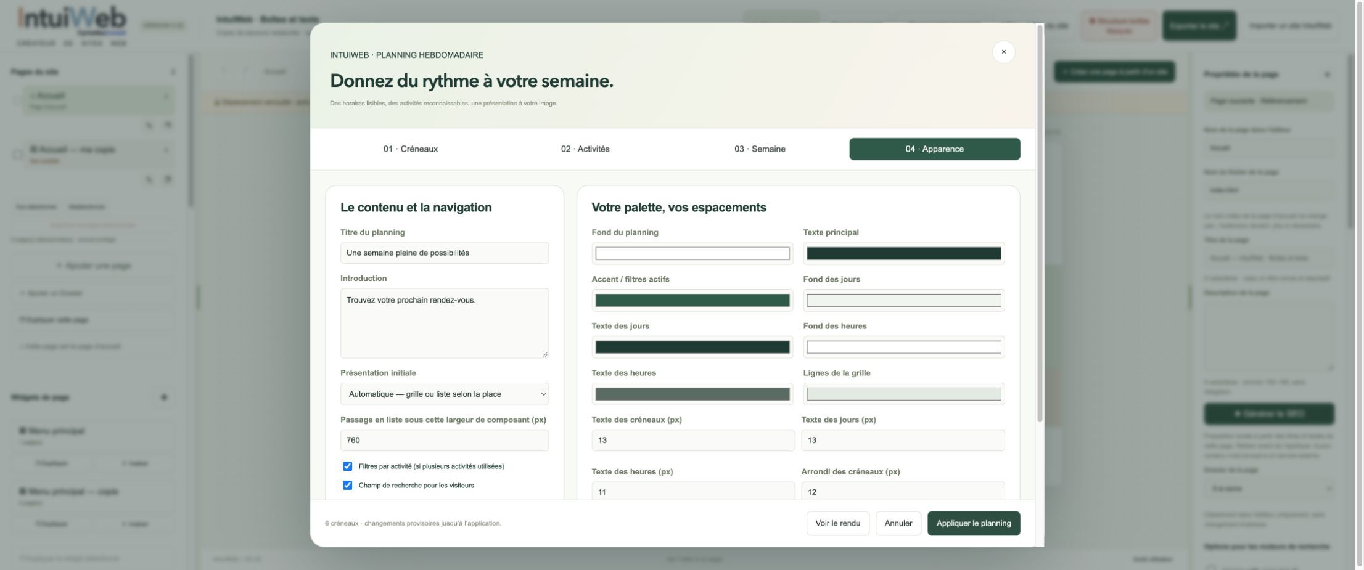Open the 01 · Créneaux tab
The width and height of the screenshot is (1364, 570).
tap(411, 149)
